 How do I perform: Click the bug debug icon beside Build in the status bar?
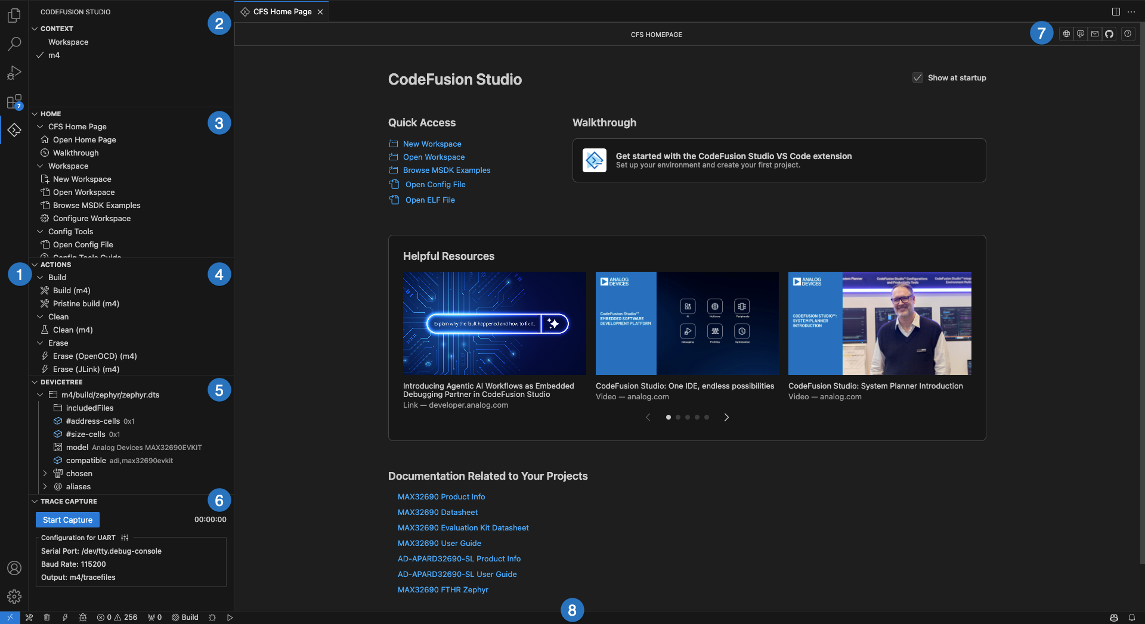(x=212, y=617)
